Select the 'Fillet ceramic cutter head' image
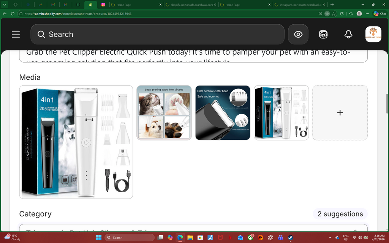 tap(223, 112)
